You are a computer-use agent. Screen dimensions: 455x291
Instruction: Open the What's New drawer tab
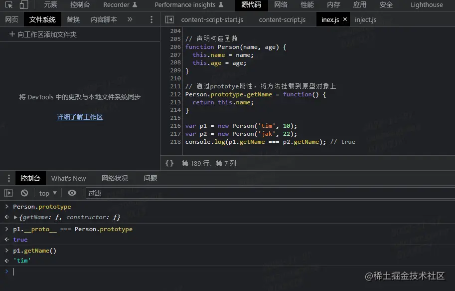pos(68,178)
